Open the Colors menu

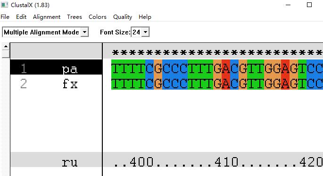[98, 17]
